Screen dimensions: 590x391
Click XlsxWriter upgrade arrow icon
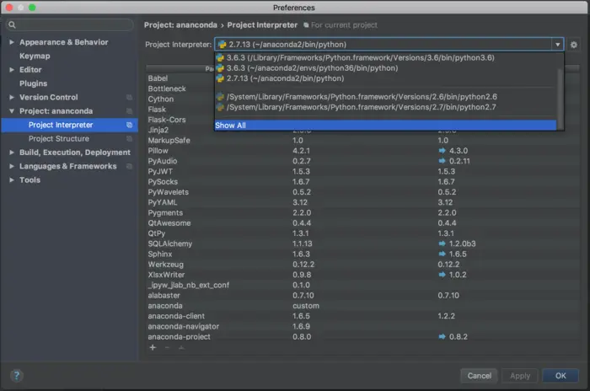[x=442, y=275]
